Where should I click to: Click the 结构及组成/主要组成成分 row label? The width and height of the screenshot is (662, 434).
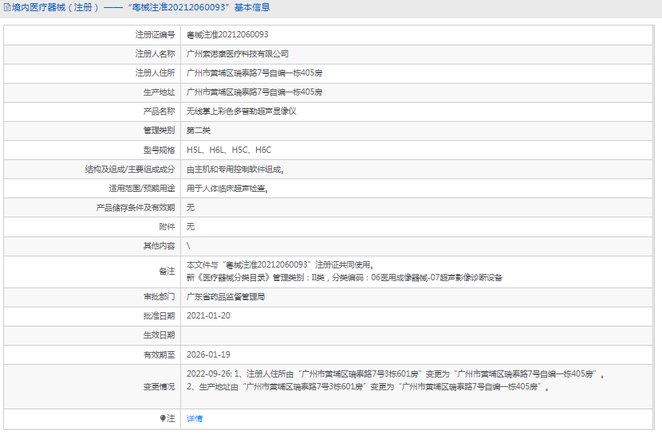point(130,170)
